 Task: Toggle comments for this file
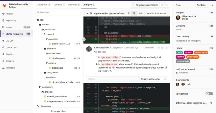click(x=134, y=13)
